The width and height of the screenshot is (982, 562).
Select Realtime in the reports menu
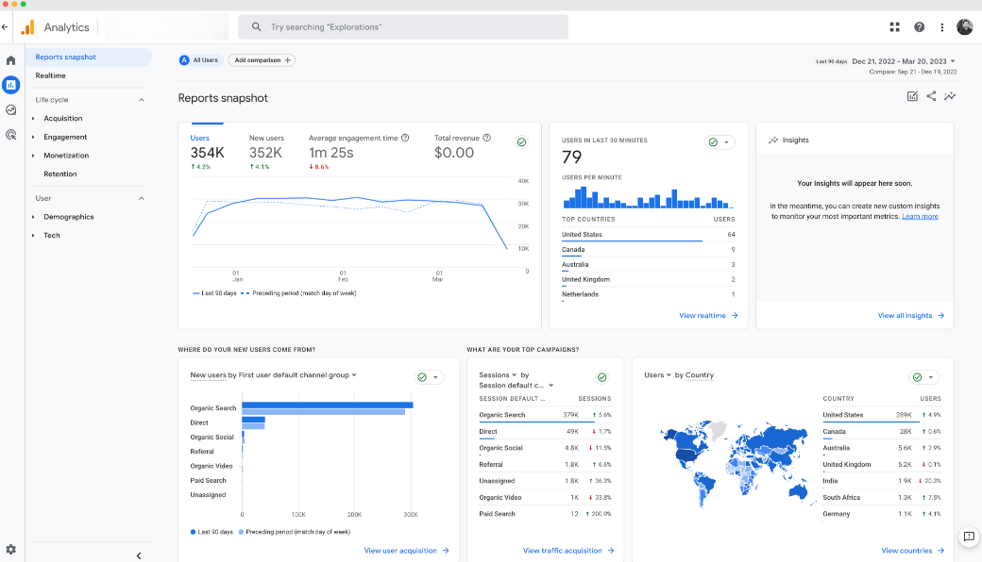click(51, 75)
